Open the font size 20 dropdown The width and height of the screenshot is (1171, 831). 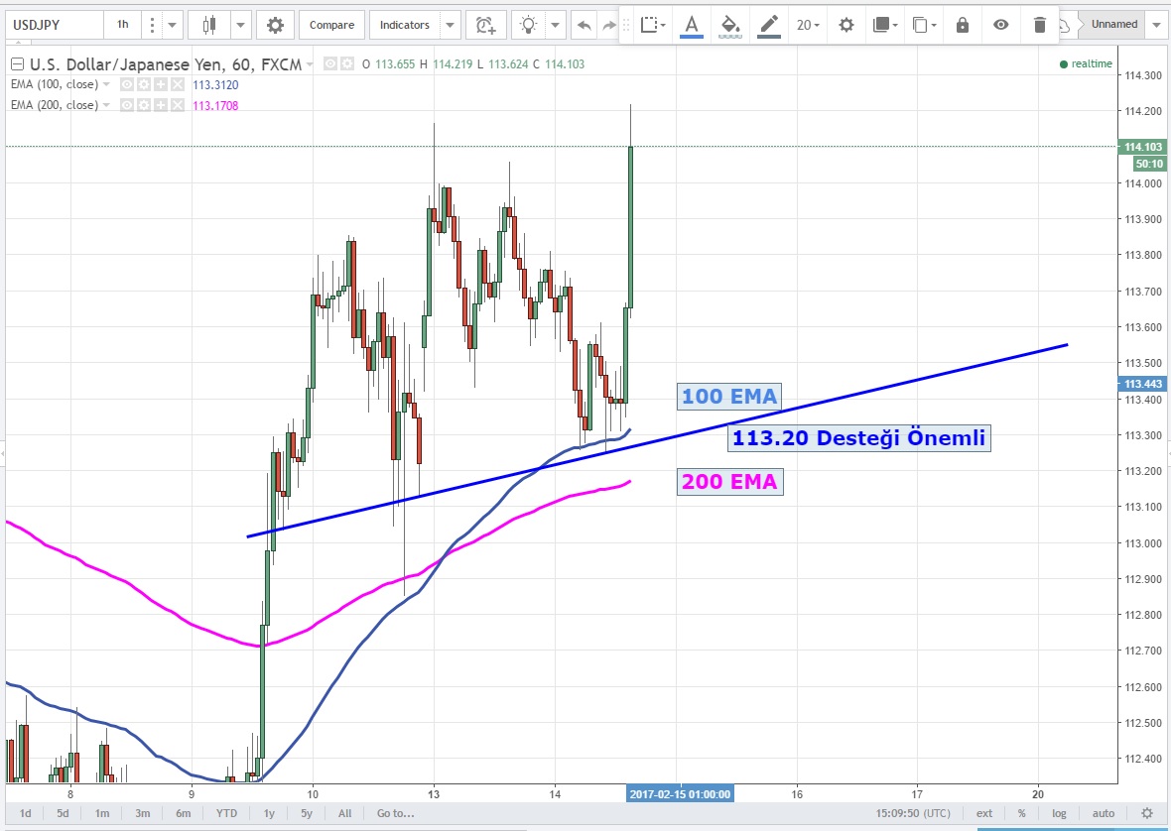click(809, 25)
